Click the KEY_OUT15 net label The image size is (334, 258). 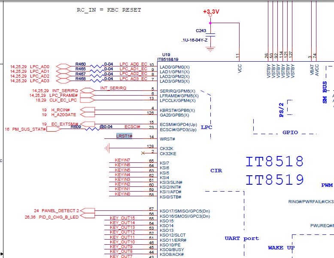[x=122, y=218]
